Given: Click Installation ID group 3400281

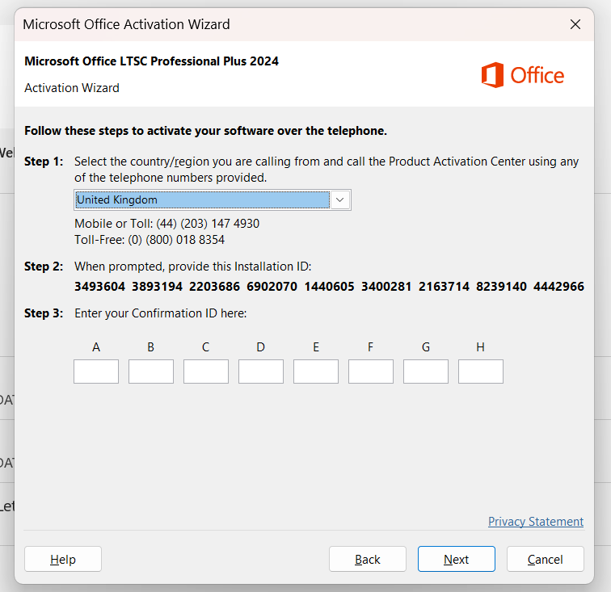Looking at the screenshot, I should click(x=386, y=287).
